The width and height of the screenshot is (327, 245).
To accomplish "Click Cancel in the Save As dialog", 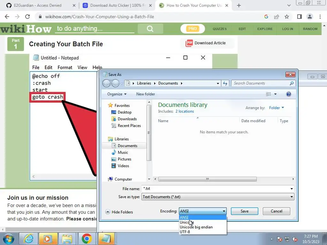I will [276, 211].
